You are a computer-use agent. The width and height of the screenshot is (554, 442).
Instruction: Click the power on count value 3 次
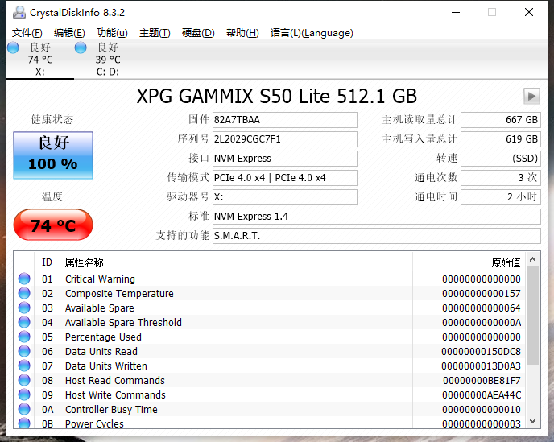tap(501, 178)
